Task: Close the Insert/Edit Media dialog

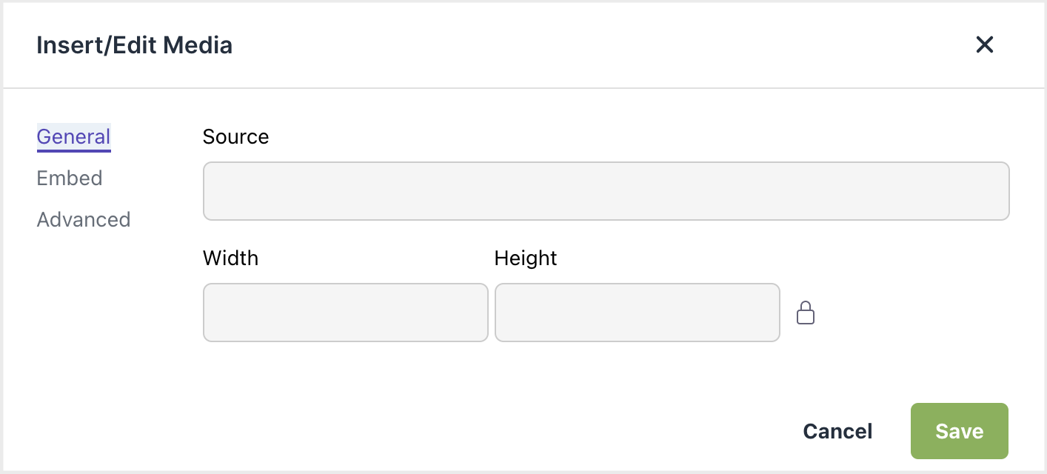Action: pyautogui.click(x=984, y=45)
